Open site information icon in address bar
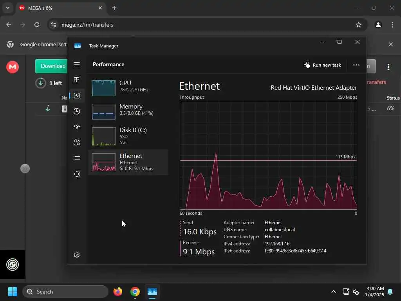This screenshot has height=301, width=401. pyautogui.click(x=54, y=25)
